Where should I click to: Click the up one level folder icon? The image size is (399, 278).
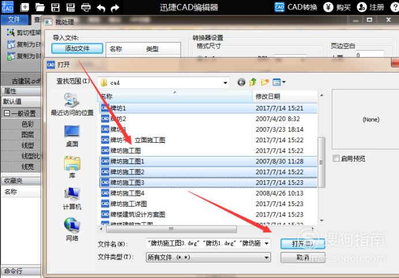pos(253,82)
